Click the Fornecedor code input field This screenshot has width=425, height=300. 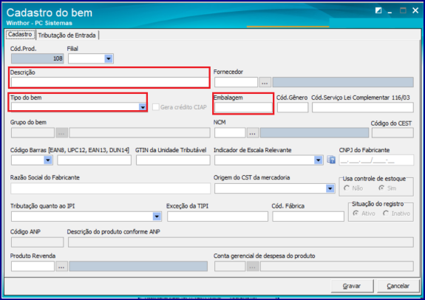pos(236,82)
